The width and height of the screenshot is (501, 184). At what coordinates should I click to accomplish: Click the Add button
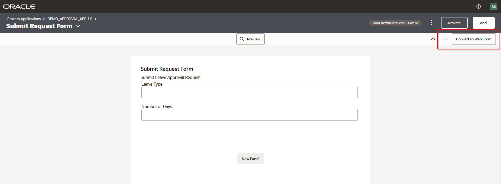pos(483,23)
